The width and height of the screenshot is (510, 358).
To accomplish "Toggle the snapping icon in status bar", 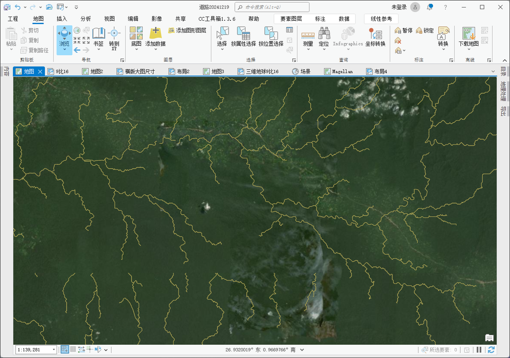I will 65,350.
